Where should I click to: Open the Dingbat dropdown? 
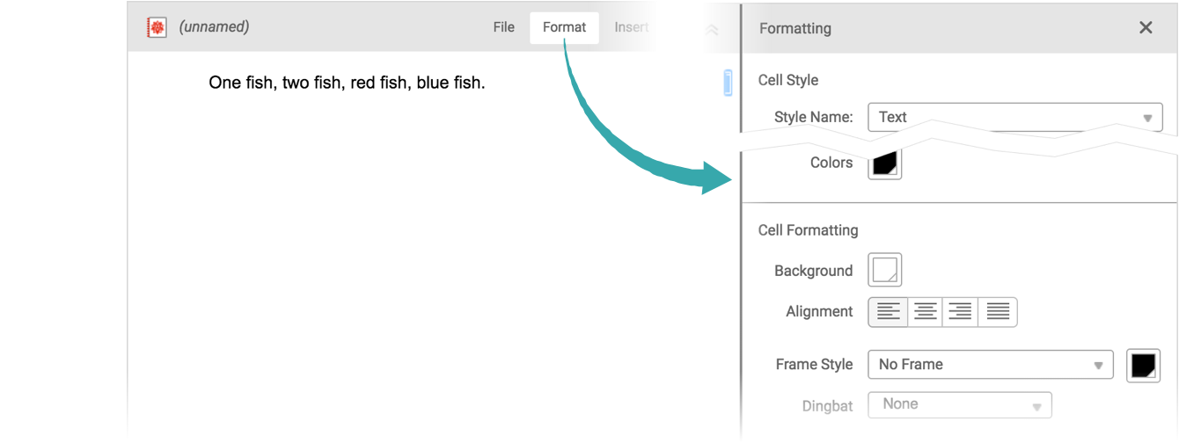960,404
